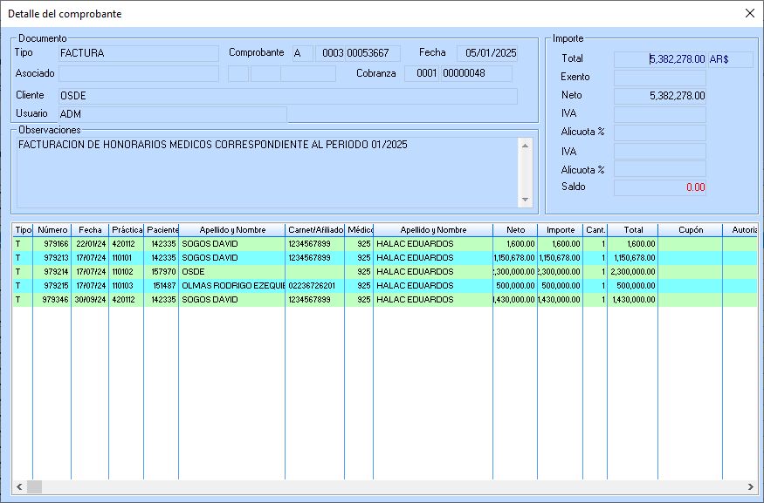Click the Tipo field showing FACTURA
Viewport: 764px width, 503px height.
tap(138, 53)
